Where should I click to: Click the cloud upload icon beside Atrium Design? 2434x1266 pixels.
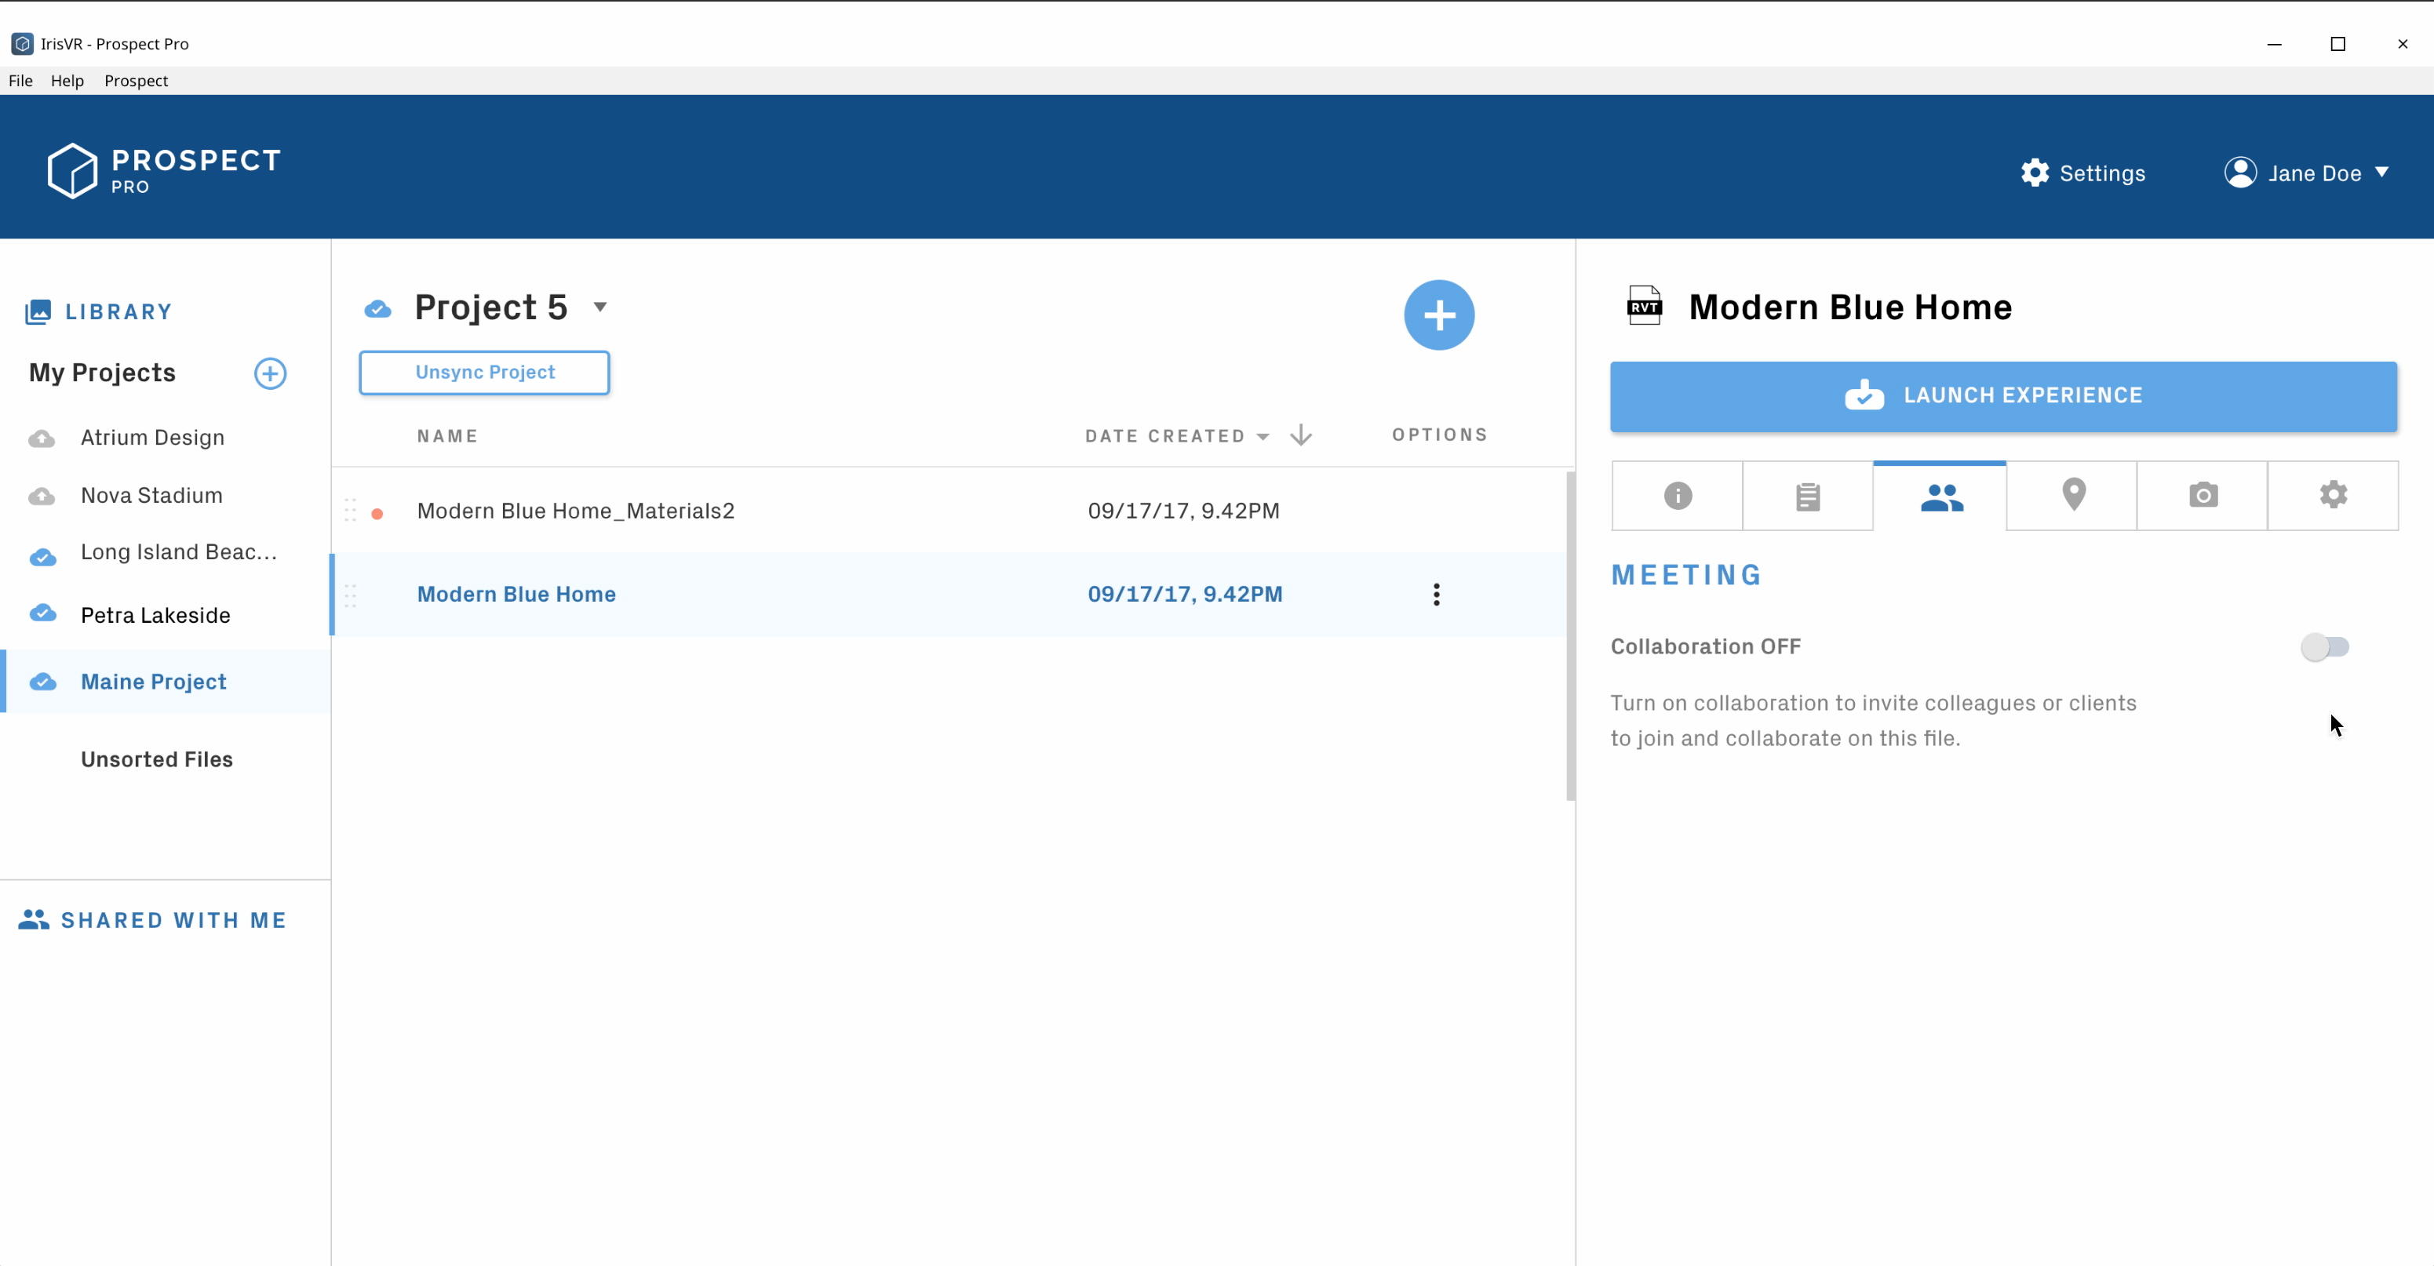42,438
